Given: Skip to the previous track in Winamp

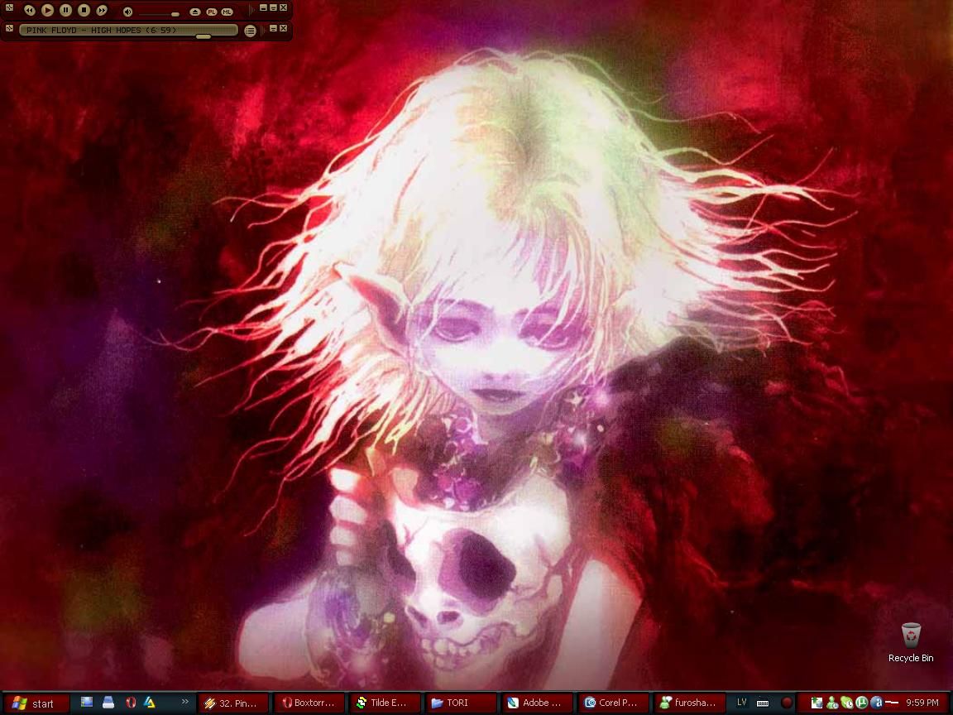Looking at the screenshot, I should pos(29,10).
